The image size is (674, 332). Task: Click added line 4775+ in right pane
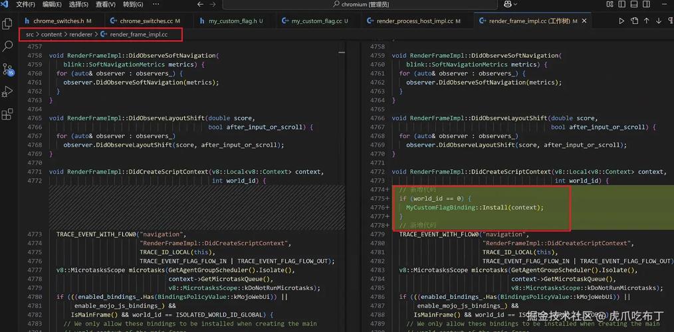coord(379,199)
